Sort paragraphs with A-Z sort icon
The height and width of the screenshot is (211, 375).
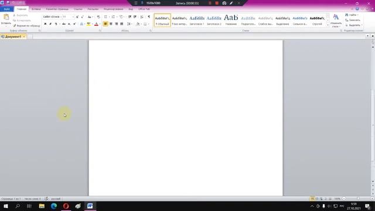pyautogui.click(x=142, y=17)
